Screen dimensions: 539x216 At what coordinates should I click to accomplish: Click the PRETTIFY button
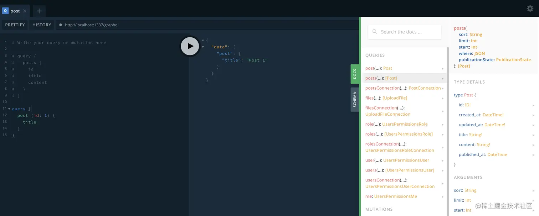click(x=15, y=25)
